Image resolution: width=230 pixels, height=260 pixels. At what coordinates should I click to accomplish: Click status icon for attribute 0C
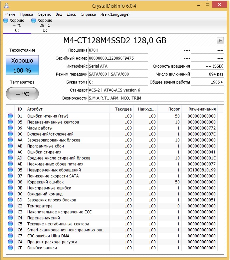coord(10,134)
